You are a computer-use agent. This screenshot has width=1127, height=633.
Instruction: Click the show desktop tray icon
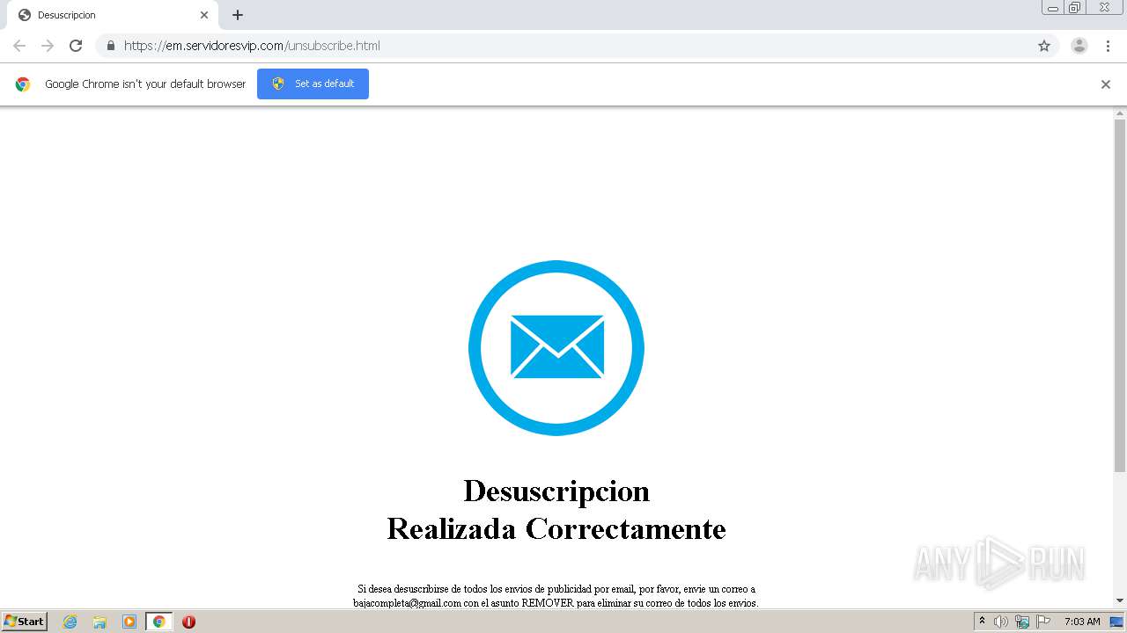point(1116,622)
